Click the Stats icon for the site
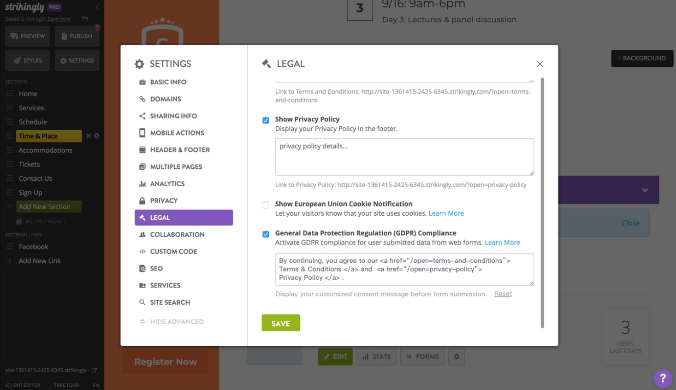 (x=376, y=356)
